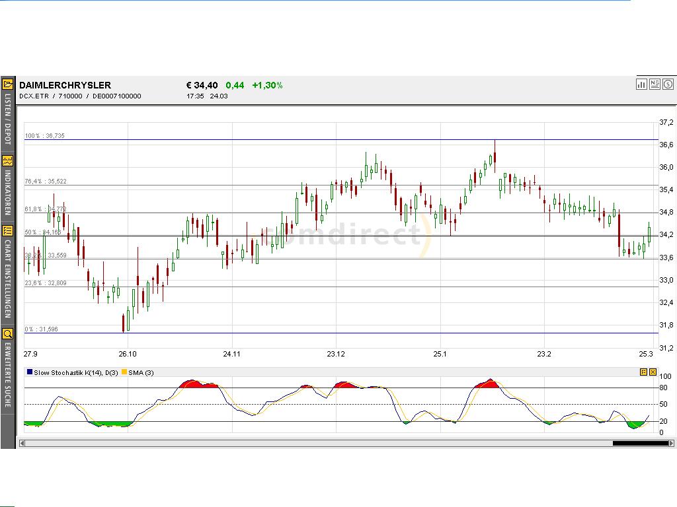Image resolution: width=677 pixels, height=507 pixels.
Task: Click the bar chart icon at top right
Action: (x=641, y=84)
